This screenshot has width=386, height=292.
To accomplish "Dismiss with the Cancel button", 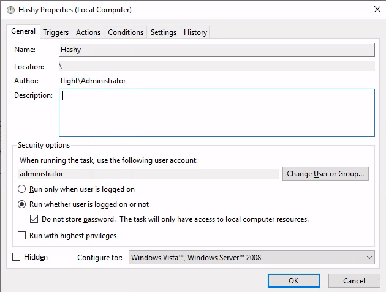I will 354,281.
